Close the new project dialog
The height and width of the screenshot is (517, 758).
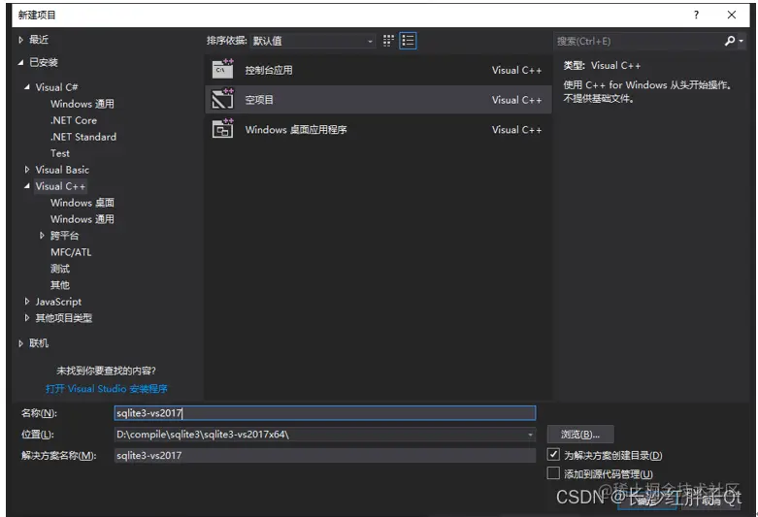coord(732,15)
